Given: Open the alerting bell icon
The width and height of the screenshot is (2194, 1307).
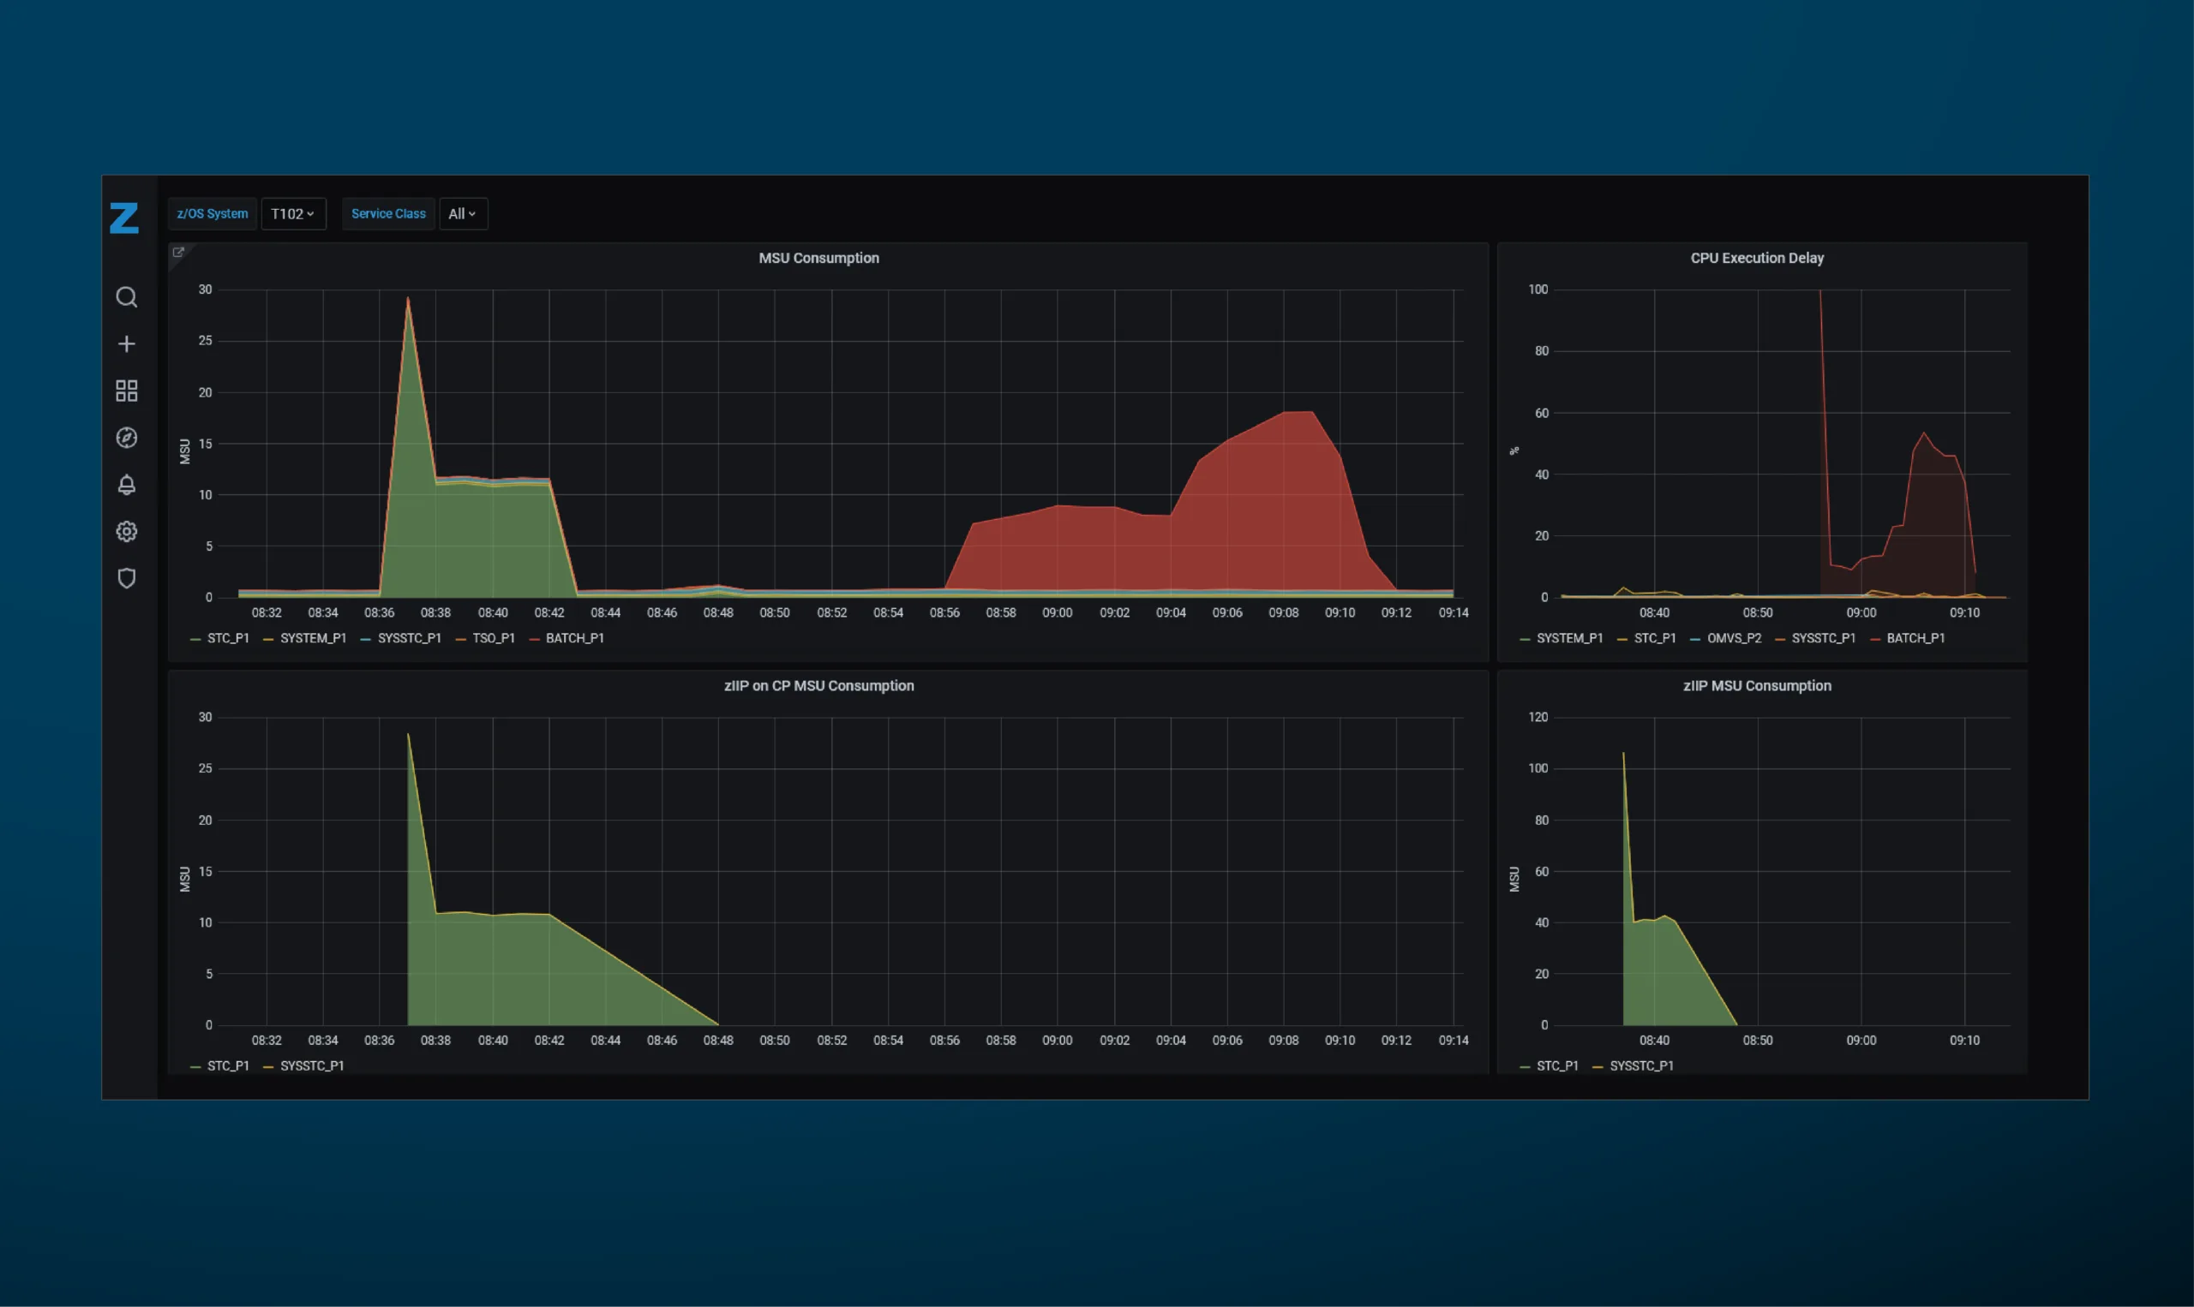Looking at the screenshot, I should coord(127,485).
